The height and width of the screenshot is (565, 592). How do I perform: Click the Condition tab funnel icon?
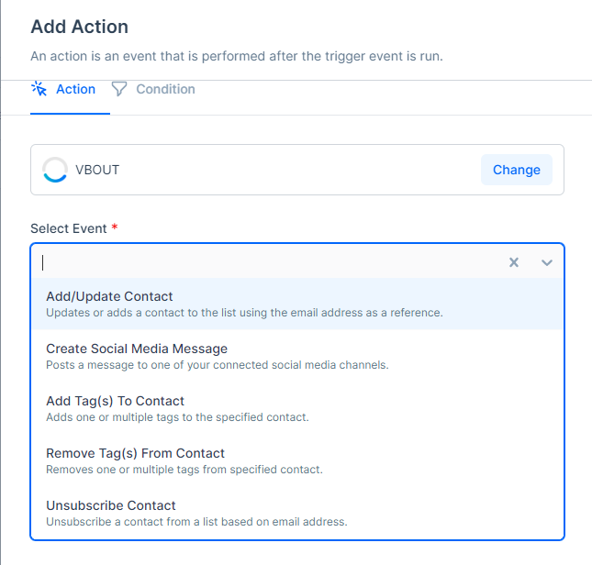click(119, 89)
